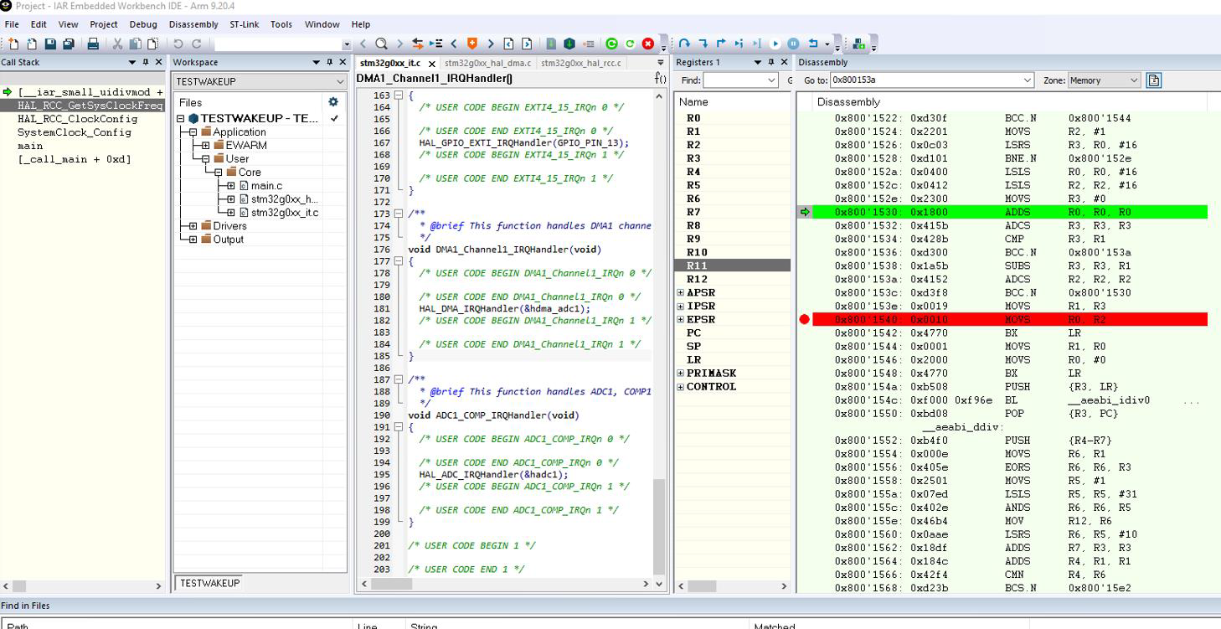The width and height of the screenshot is (1221, 629).
Task: Click the Break (pause) debug icon
Action: 793,44
